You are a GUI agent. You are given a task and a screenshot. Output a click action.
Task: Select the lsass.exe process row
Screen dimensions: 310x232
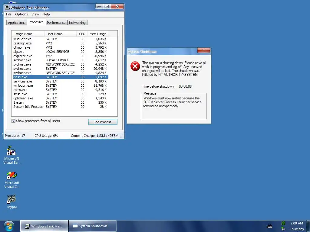pyautogui.click(x=60, y=77)
